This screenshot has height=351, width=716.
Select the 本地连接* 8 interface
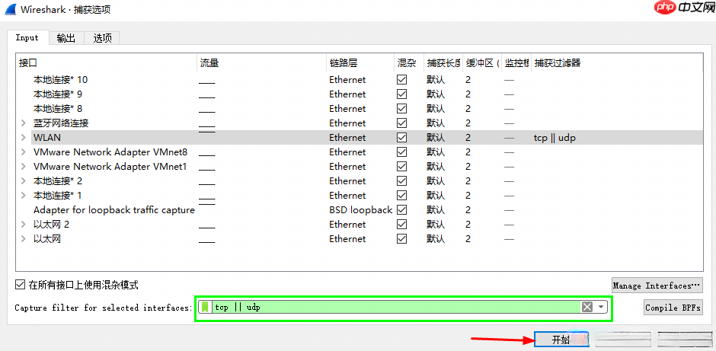[58, 109]
